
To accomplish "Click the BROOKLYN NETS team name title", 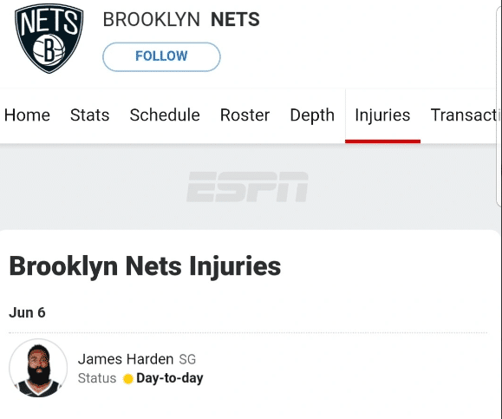I will pyautogui.click(x=181, y=20).
